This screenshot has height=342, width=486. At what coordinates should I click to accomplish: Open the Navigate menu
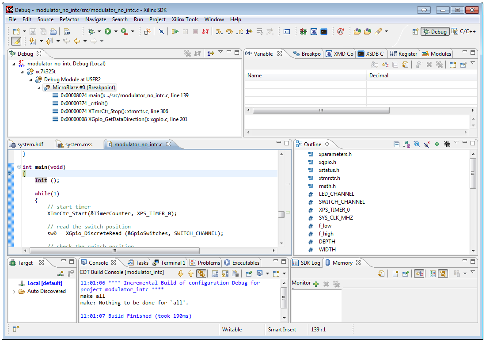tap(96, 19)
